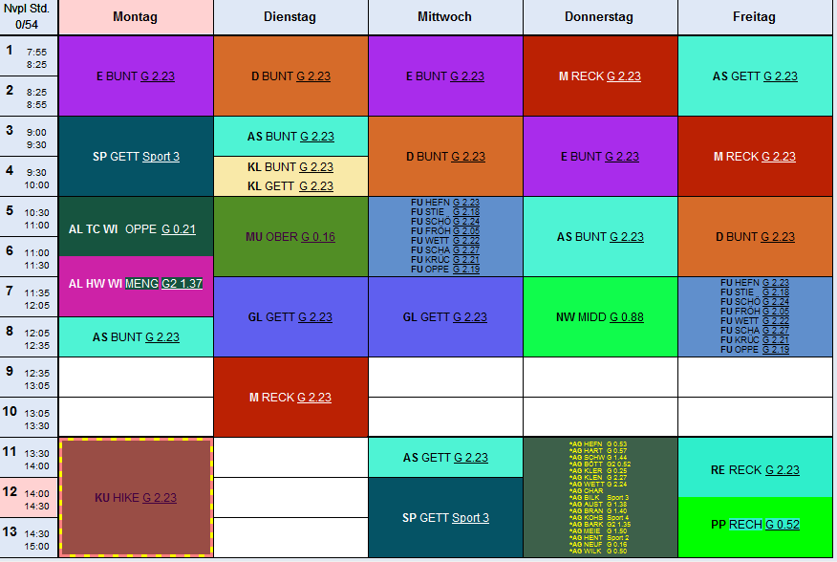Follow the G 0.88 link for NW MIDD

tap(626, 317)
